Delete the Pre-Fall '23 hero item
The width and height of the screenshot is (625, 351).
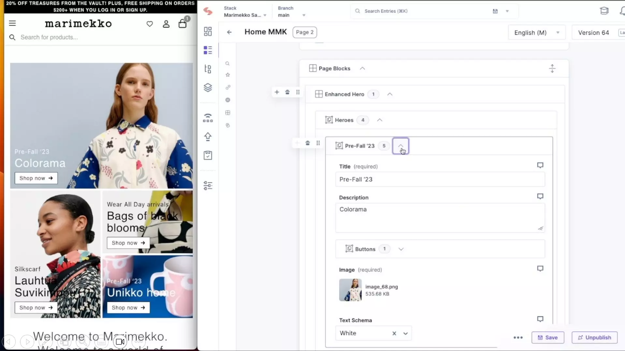click(308, 143)
